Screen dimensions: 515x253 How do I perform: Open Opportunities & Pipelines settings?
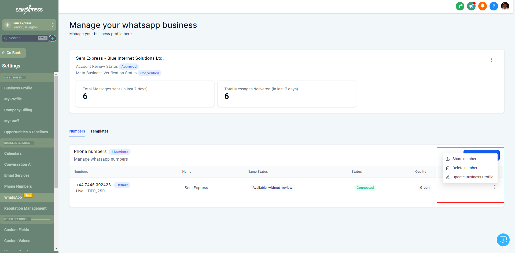(26, 132)
